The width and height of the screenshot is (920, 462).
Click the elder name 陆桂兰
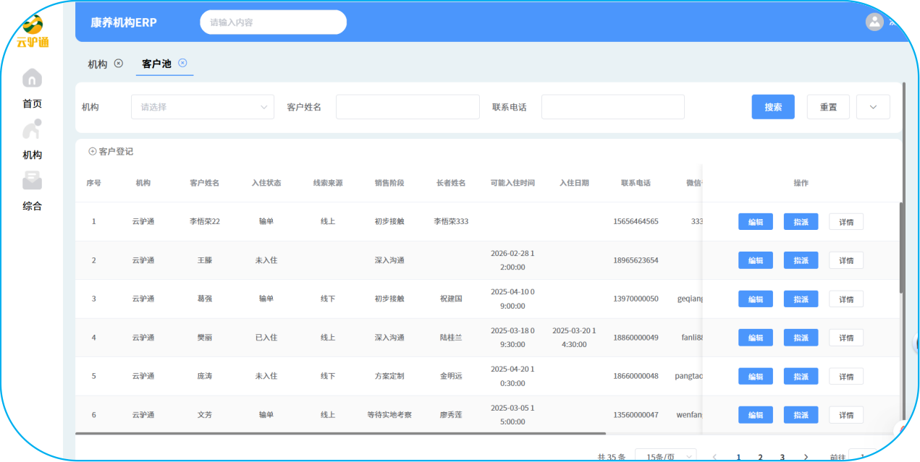tap(451, 338)
